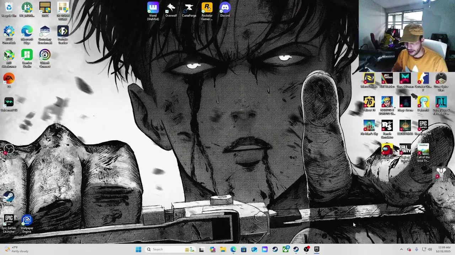Select the Marvel Rivals game icon
The height and width of the screenshot is (255, 455).
pos(369,80)
